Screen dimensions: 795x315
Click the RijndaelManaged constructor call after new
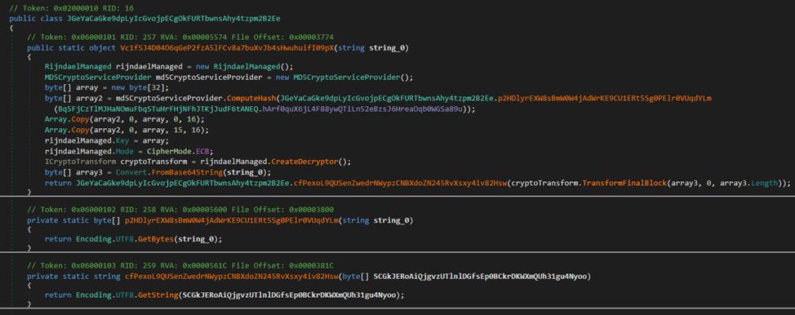point(254,67)
